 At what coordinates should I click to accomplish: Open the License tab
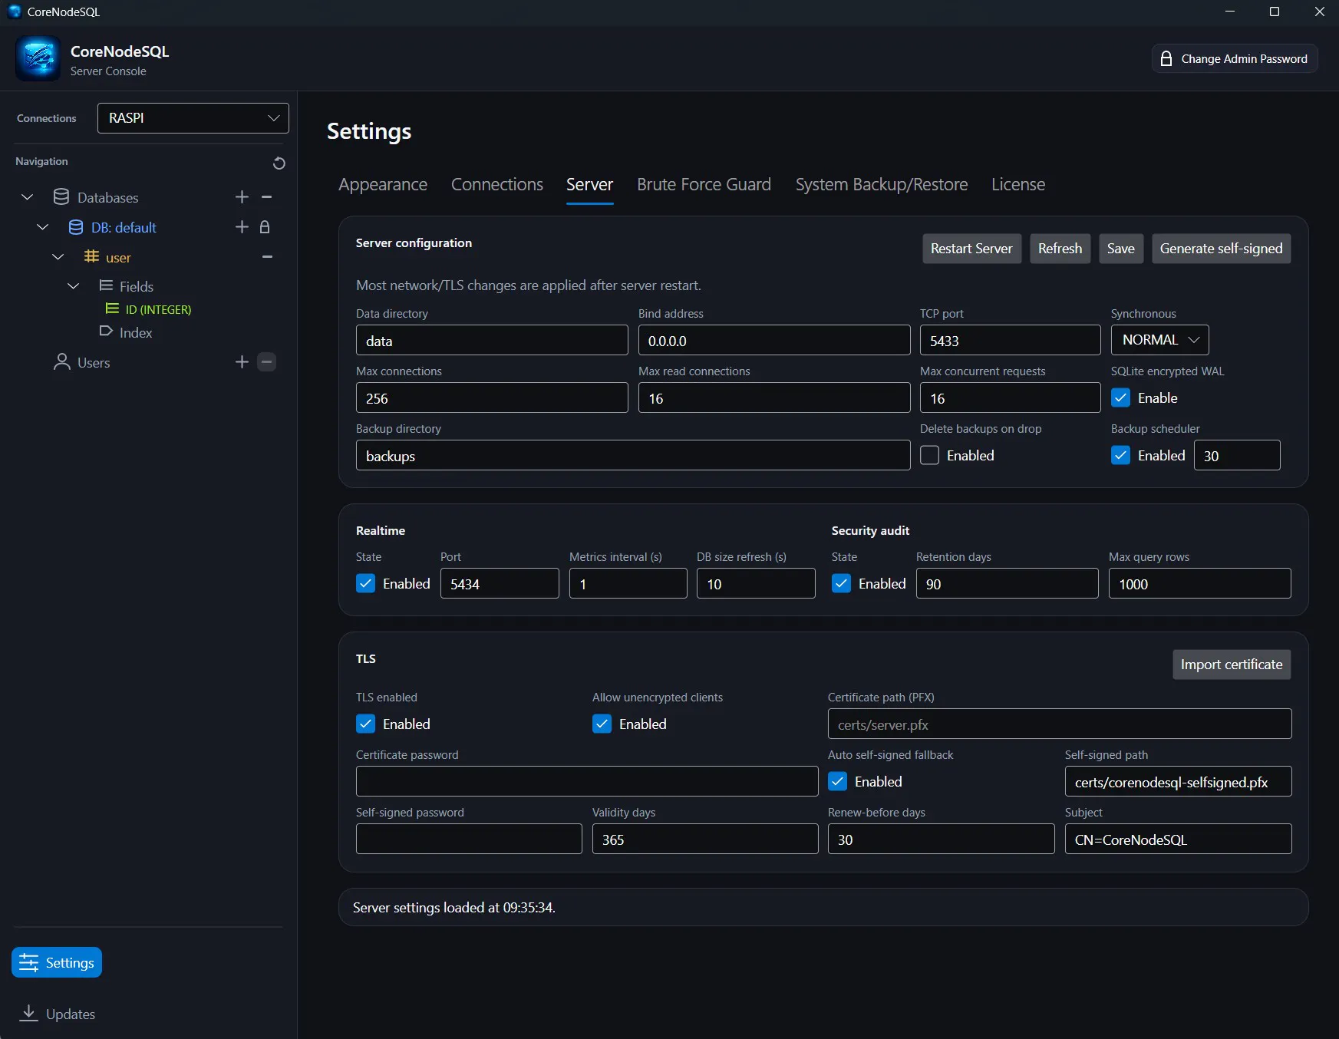coord(1018,184)
